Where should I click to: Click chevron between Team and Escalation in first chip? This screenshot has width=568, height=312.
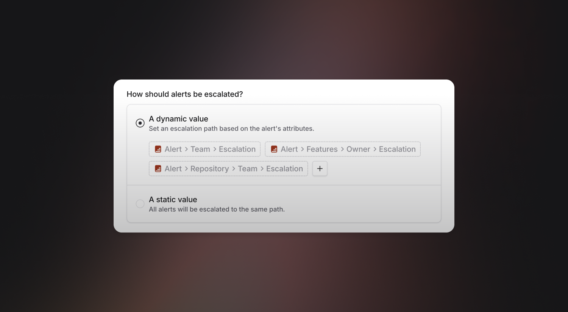[x=215, y=149]
